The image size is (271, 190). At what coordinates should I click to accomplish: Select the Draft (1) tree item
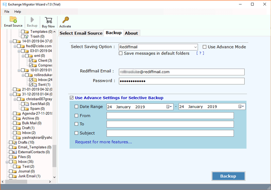(28, 128)
